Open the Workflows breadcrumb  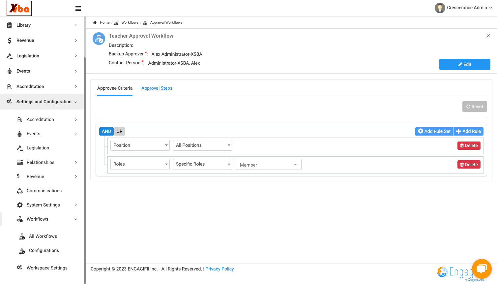[130, 22]
